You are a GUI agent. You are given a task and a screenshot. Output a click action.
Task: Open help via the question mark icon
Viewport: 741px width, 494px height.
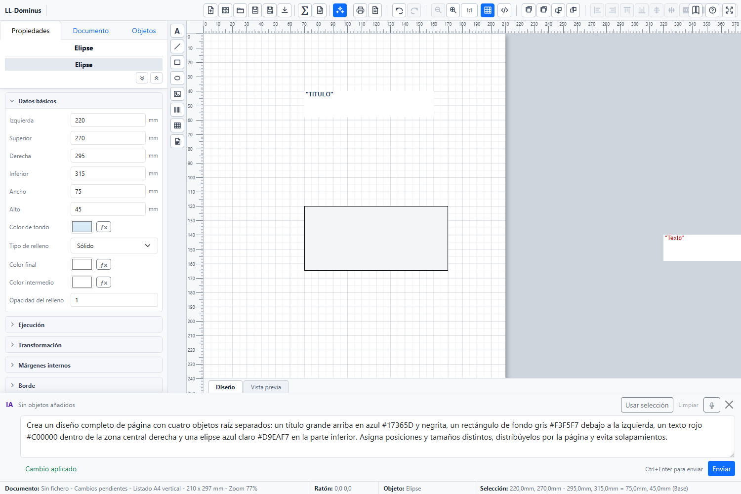click(x=712, y=10)
